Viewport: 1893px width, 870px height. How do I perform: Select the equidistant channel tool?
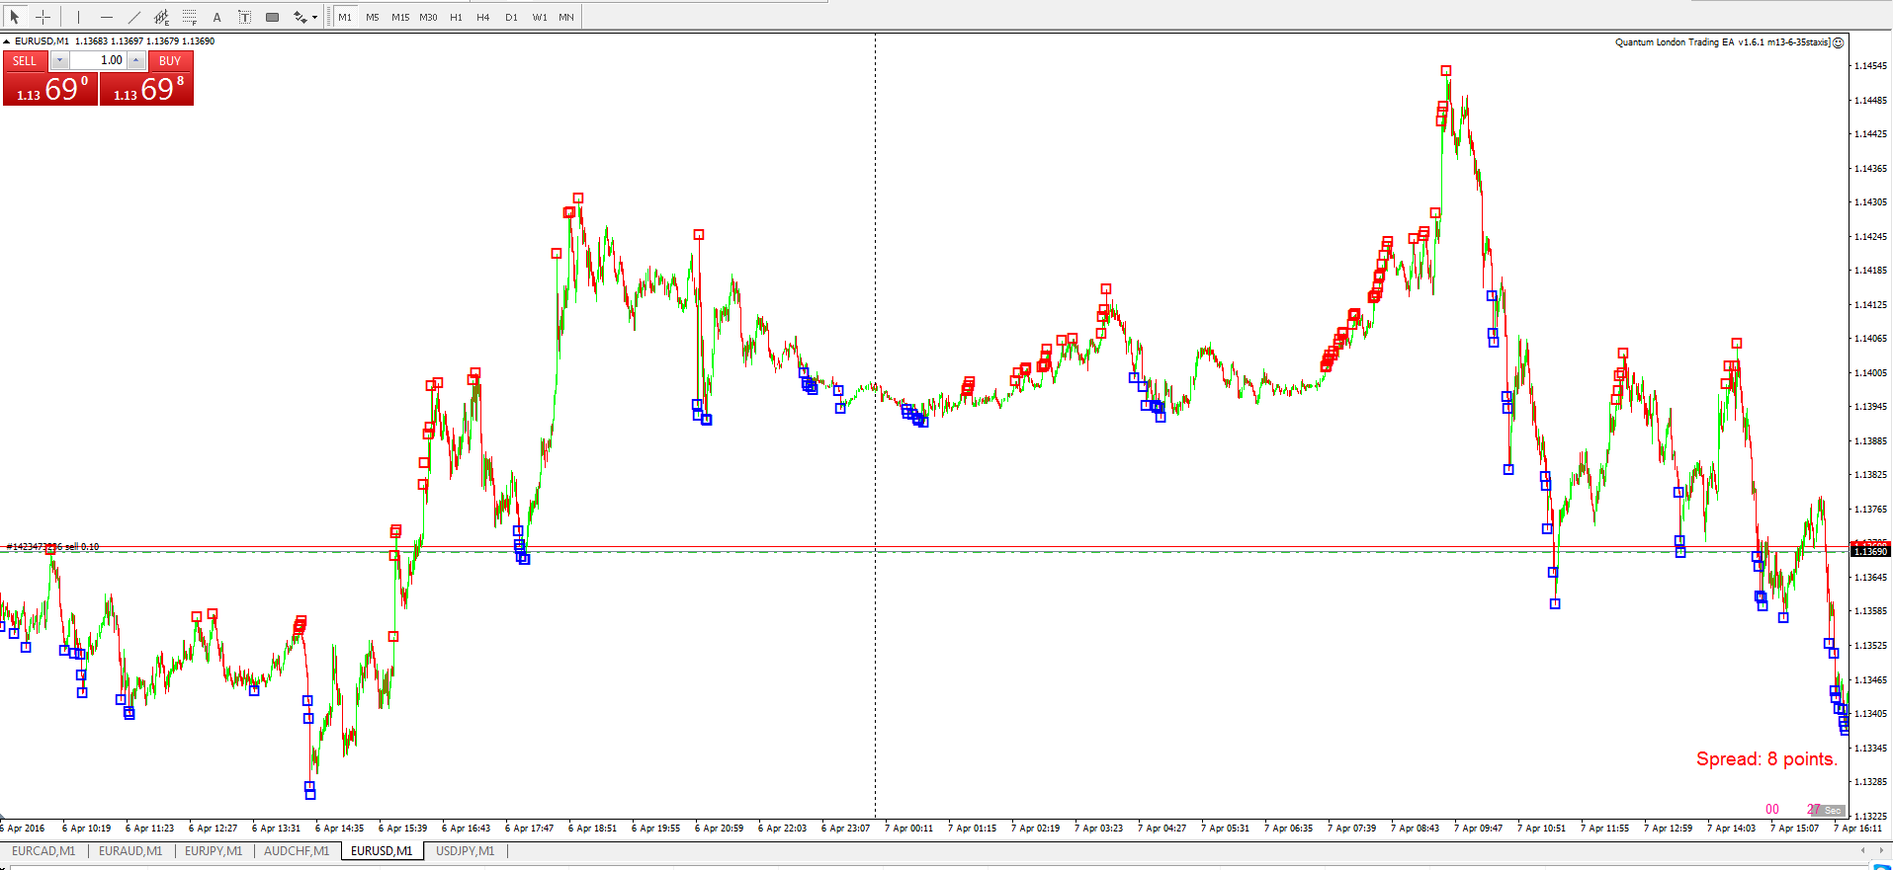click(x=161, y=17)
